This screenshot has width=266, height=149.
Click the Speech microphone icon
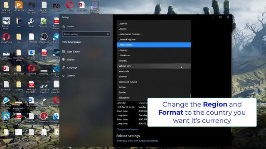(x=64, y=75)
